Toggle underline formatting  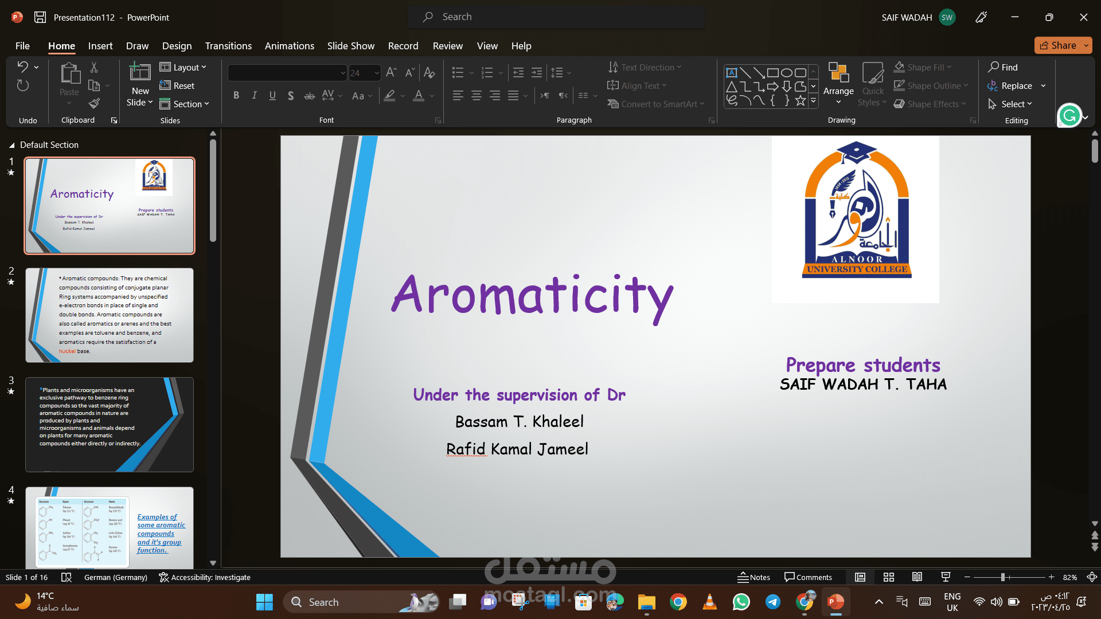tap(272, 96)
